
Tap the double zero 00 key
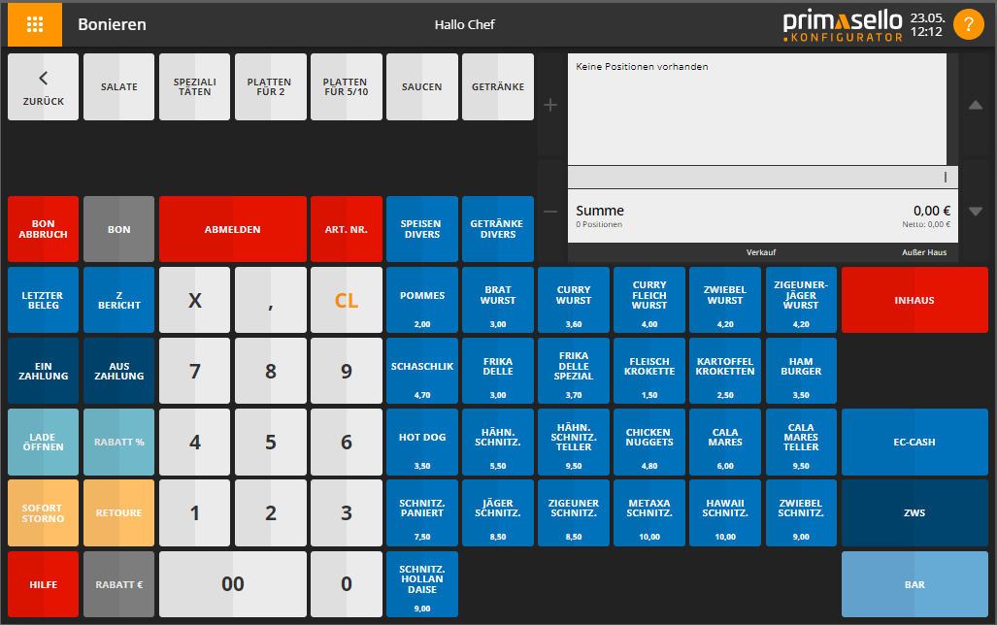click(x=233, y=583)
